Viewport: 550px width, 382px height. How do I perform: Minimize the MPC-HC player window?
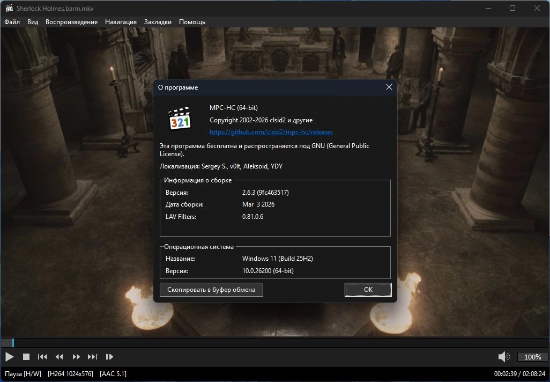click(x=488, y=8)
